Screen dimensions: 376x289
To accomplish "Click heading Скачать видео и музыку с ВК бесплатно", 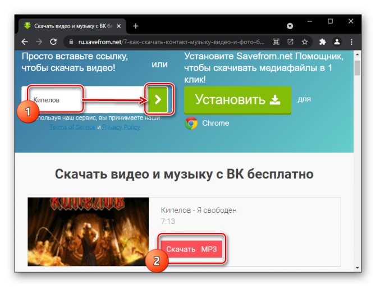I will click(184, 174).
